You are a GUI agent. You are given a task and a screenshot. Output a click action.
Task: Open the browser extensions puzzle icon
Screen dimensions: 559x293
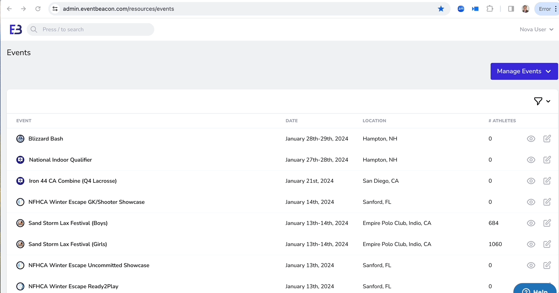point(490,9)
